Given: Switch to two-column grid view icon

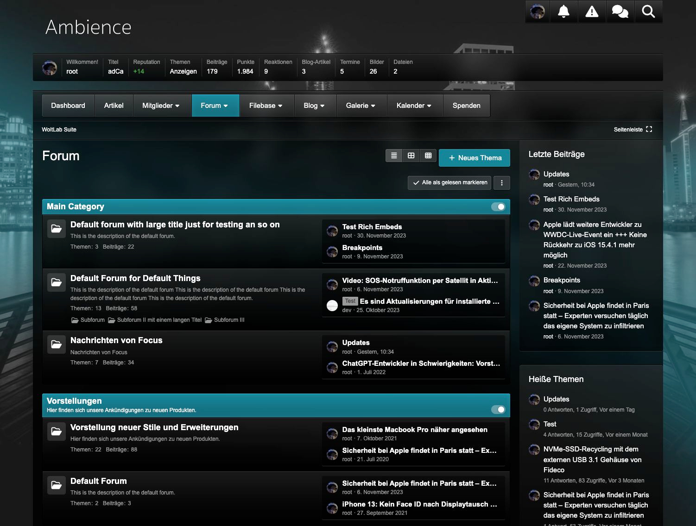Looking at the screenshot, I should pos(411,156).
